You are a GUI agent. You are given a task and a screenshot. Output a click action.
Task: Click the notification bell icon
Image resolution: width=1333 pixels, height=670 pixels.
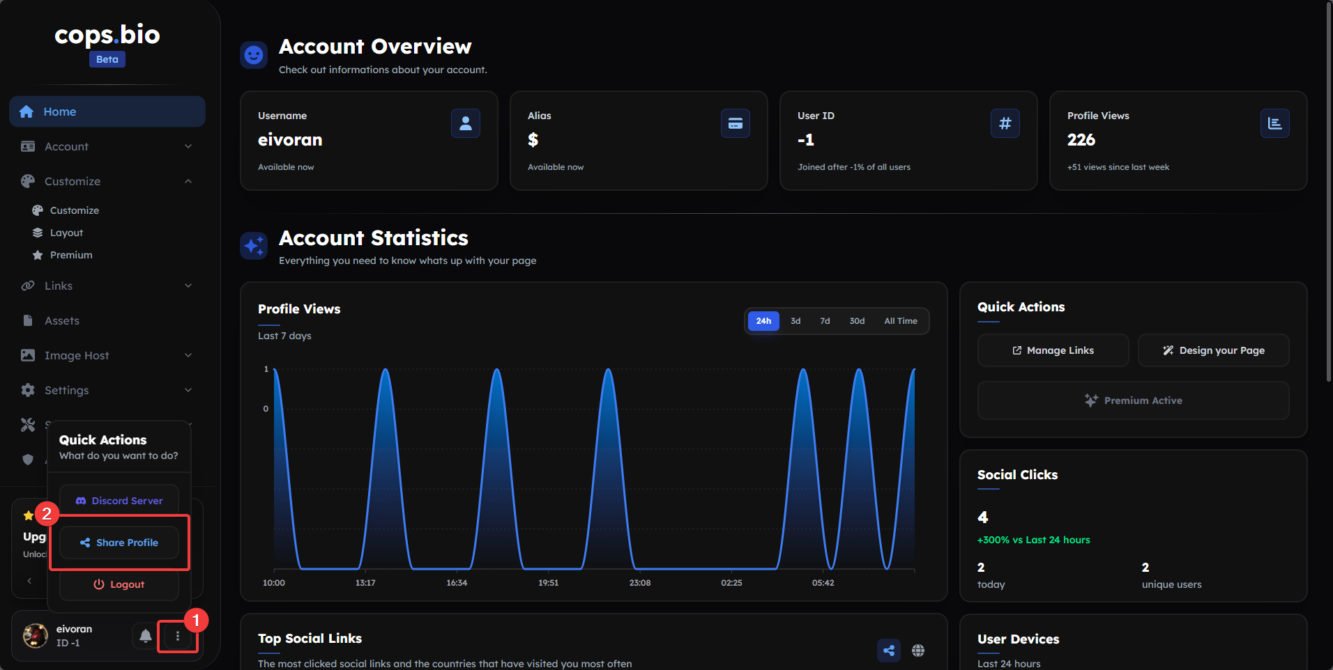pyautogui.click(x=145, y=635)
